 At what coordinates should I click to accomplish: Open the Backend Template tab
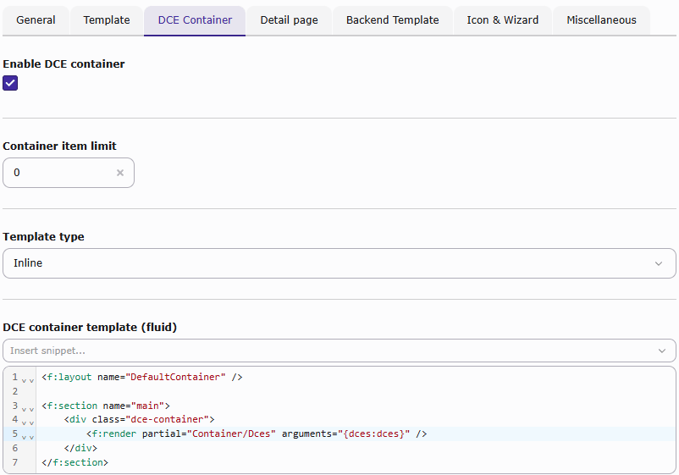coord(392,20)
